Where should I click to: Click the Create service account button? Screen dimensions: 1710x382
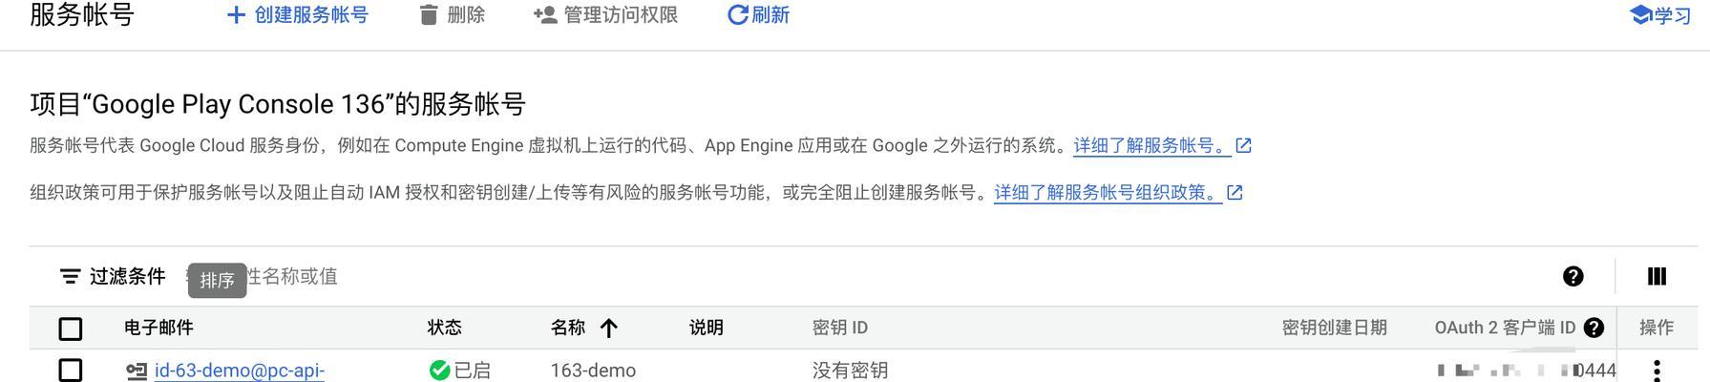coord(297,15)
